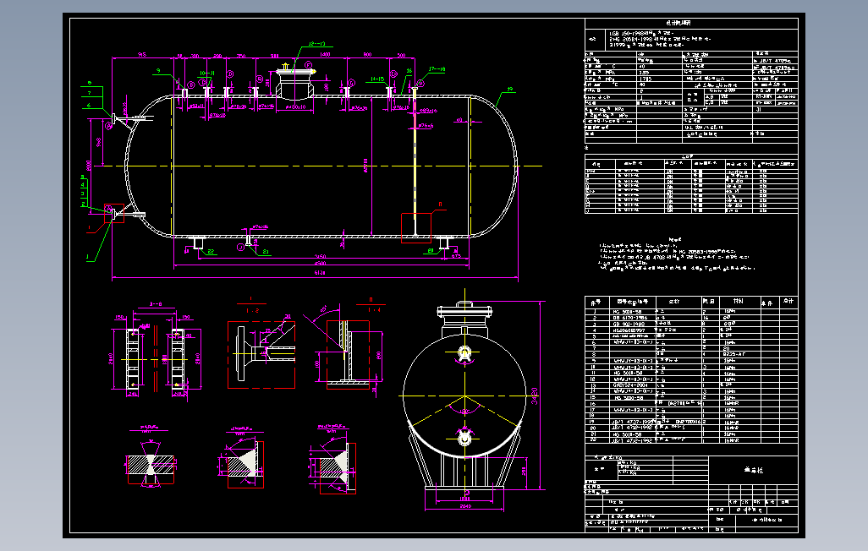Select part balloon number 22 near left saddle
The width and height of the screenshot is (868, 551).
tap(211, 252)
